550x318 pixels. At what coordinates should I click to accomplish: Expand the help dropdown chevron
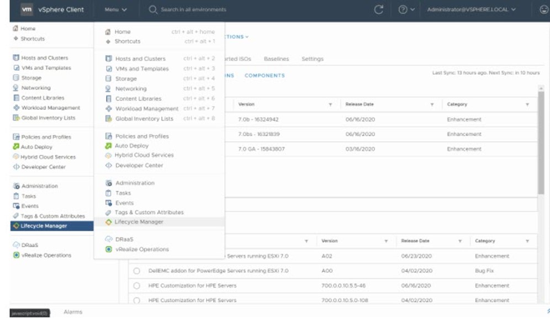[412, 9]
